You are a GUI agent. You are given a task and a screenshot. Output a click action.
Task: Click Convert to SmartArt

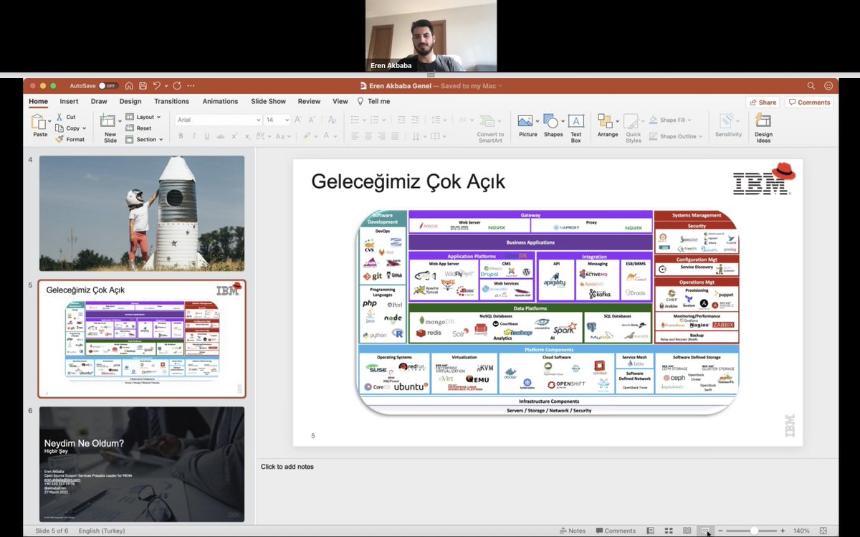pos(490,128)
